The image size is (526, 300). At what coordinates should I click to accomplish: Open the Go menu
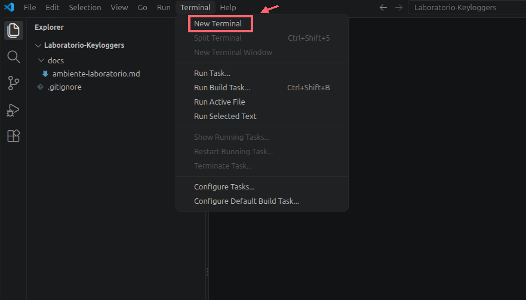(x=142, y=7)
